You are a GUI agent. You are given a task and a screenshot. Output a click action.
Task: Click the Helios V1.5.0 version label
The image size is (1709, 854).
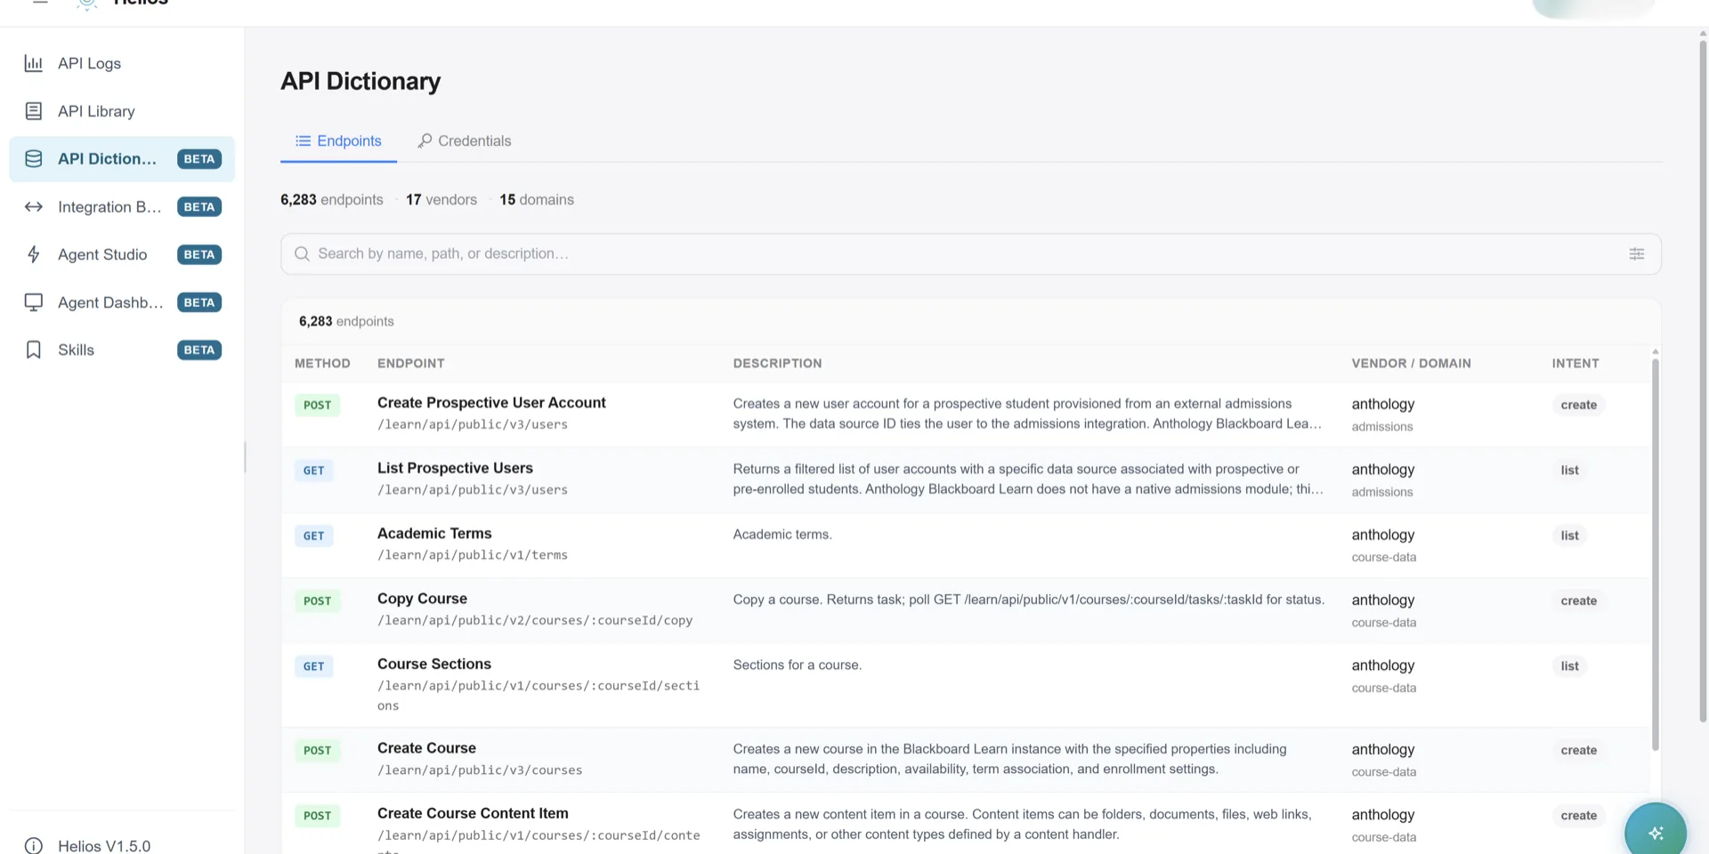104,846
